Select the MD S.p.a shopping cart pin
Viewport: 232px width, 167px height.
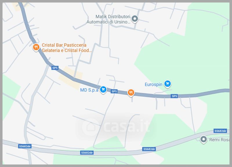click(103, 90)
